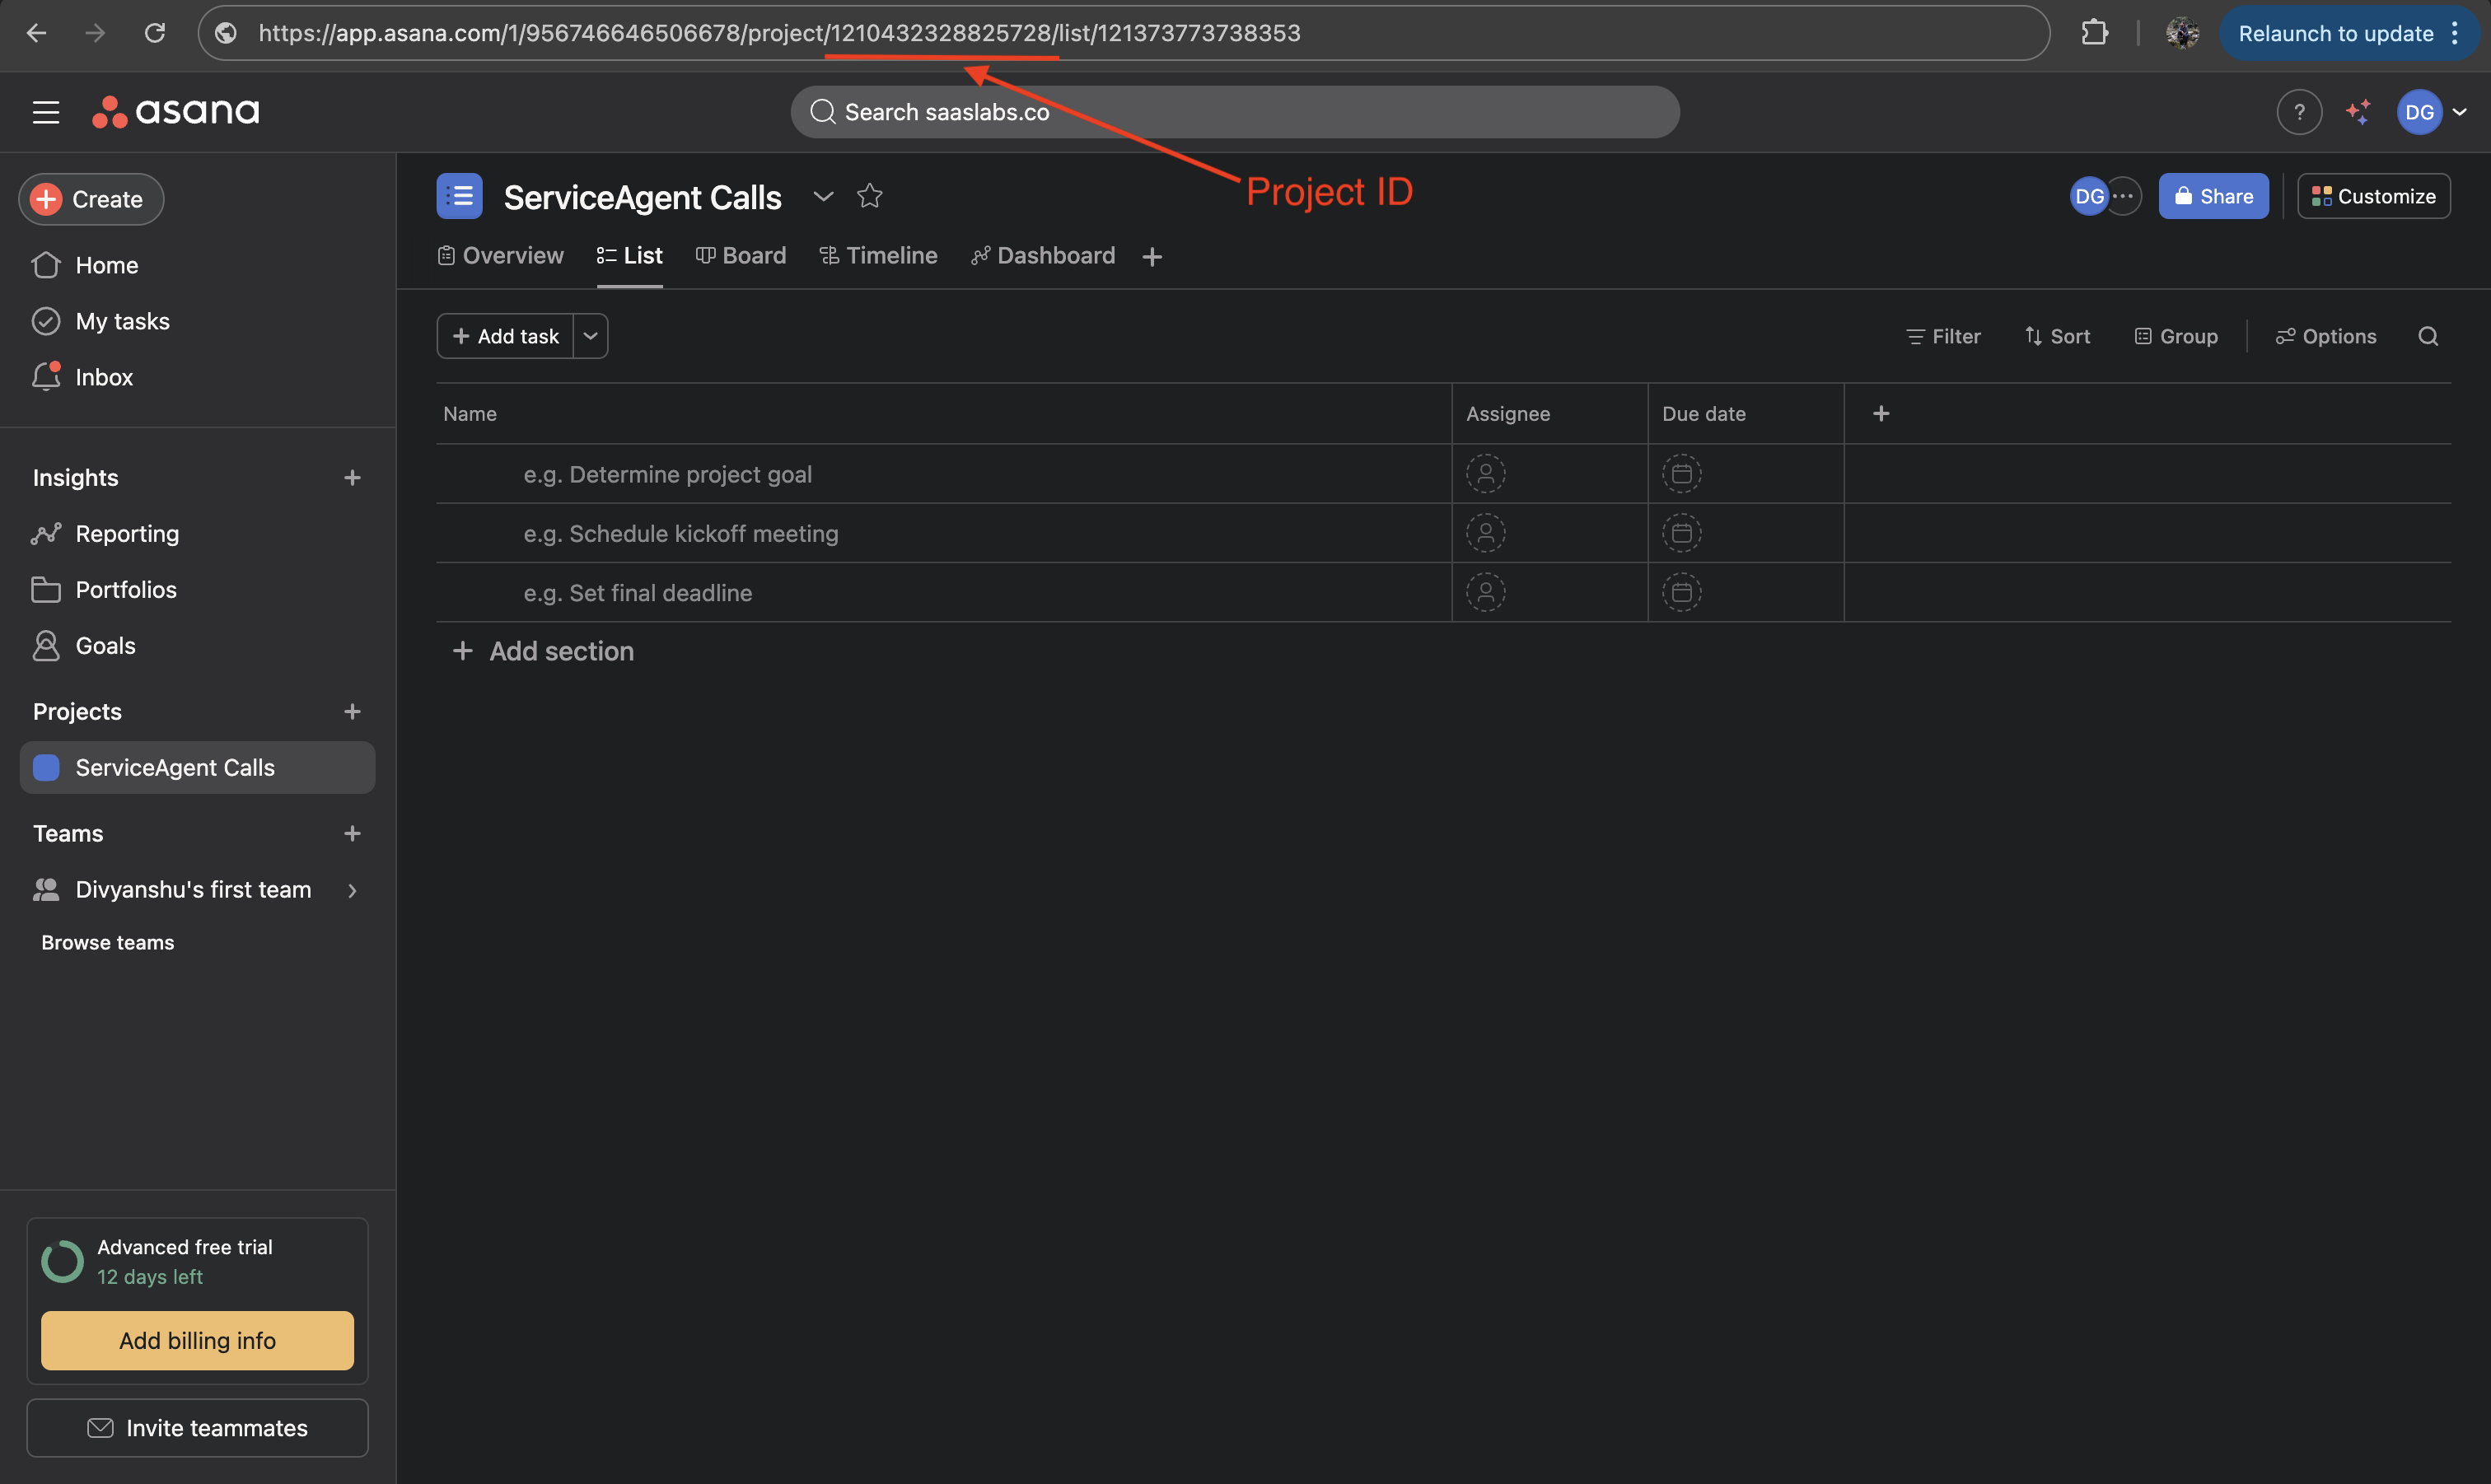Click the help question mark icon
This screenshot has height=1484, width=2491.
click(x=2298, y=112)
